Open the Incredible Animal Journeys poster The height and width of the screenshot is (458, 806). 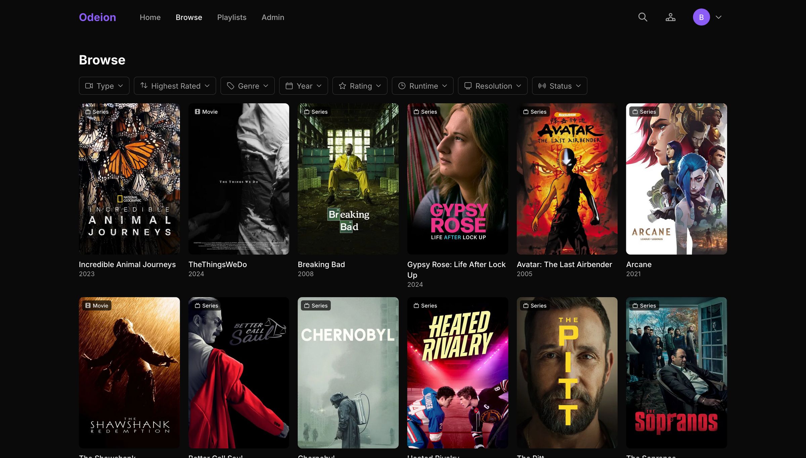129,179
